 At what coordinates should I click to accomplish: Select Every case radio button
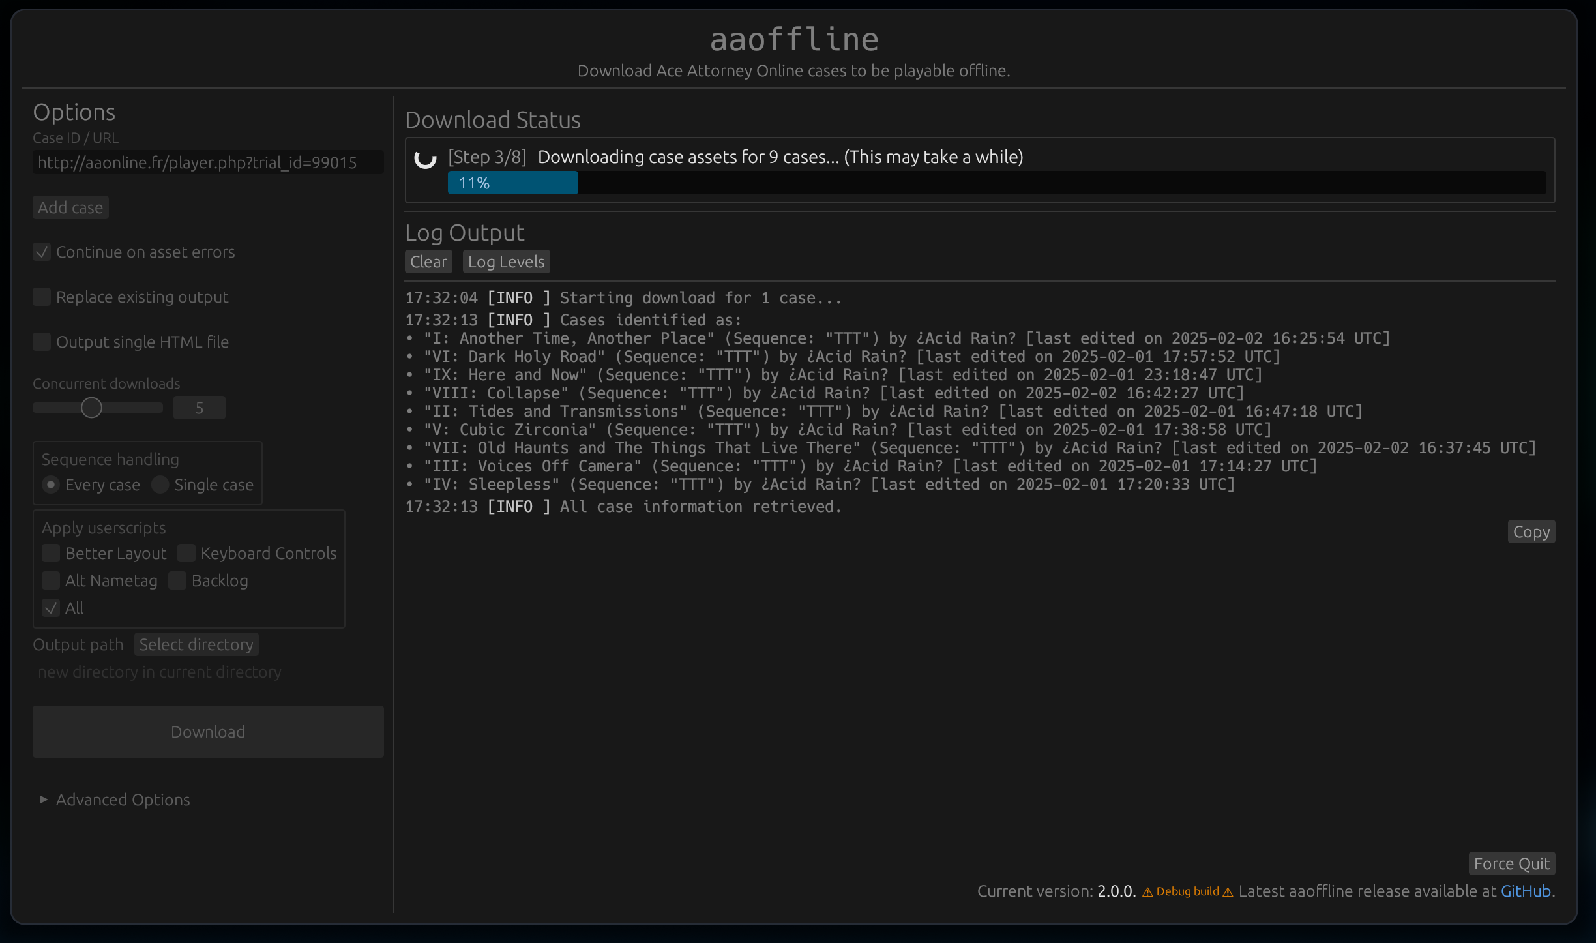pyautogui.click(x=51, y=485)
